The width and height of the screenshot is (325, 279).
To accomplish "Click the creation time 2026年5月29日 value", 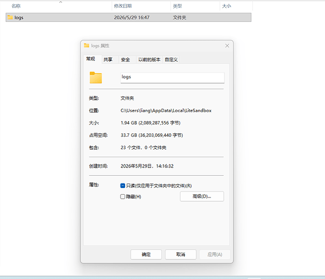I will coord(147,166).
